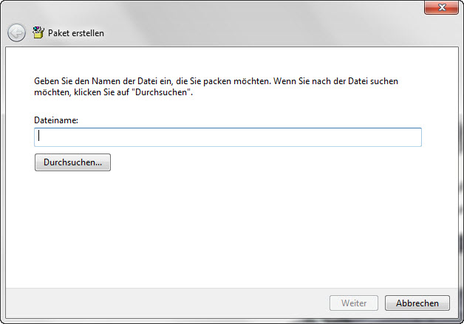The height and width of the screenshot is (324, 464).
Task: Click the 'Dateiname:' label
Action: pyautogui.click(x=56, y=120)
